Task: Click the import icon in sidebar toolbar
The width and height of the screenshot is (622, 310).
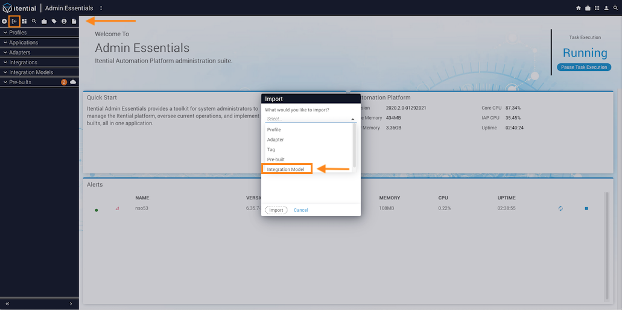Action: [x=14, y=21]
